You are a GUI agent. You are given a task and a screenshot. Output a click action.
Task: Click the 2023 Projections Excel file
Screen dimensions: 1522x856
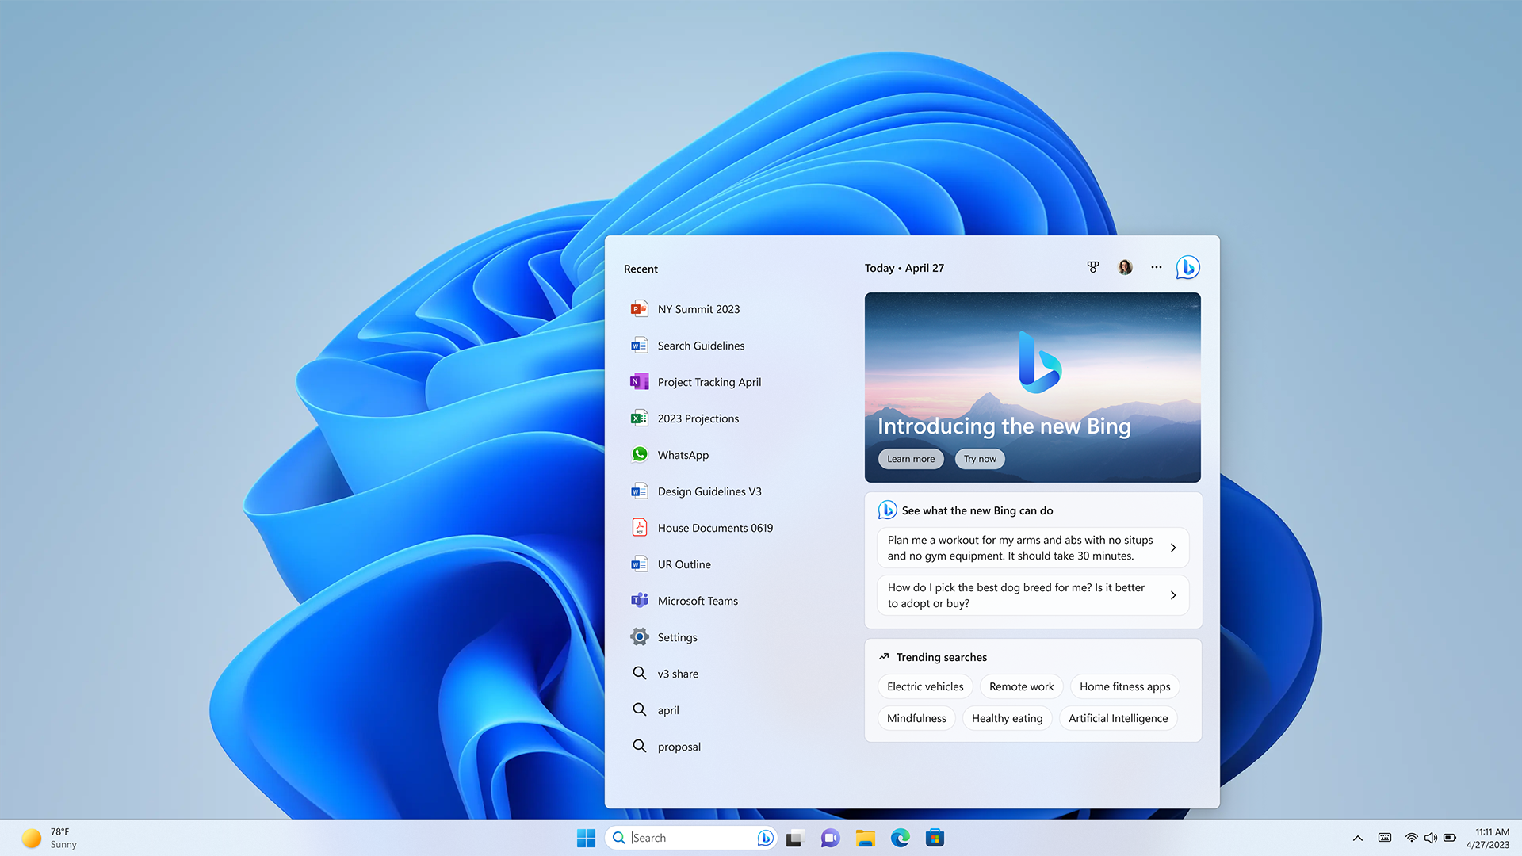[x=698, y=418]
